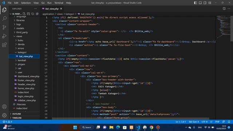This screenshot has height=131, width=233.
Task: Open the Terminal menu
Action: [59, 3]
